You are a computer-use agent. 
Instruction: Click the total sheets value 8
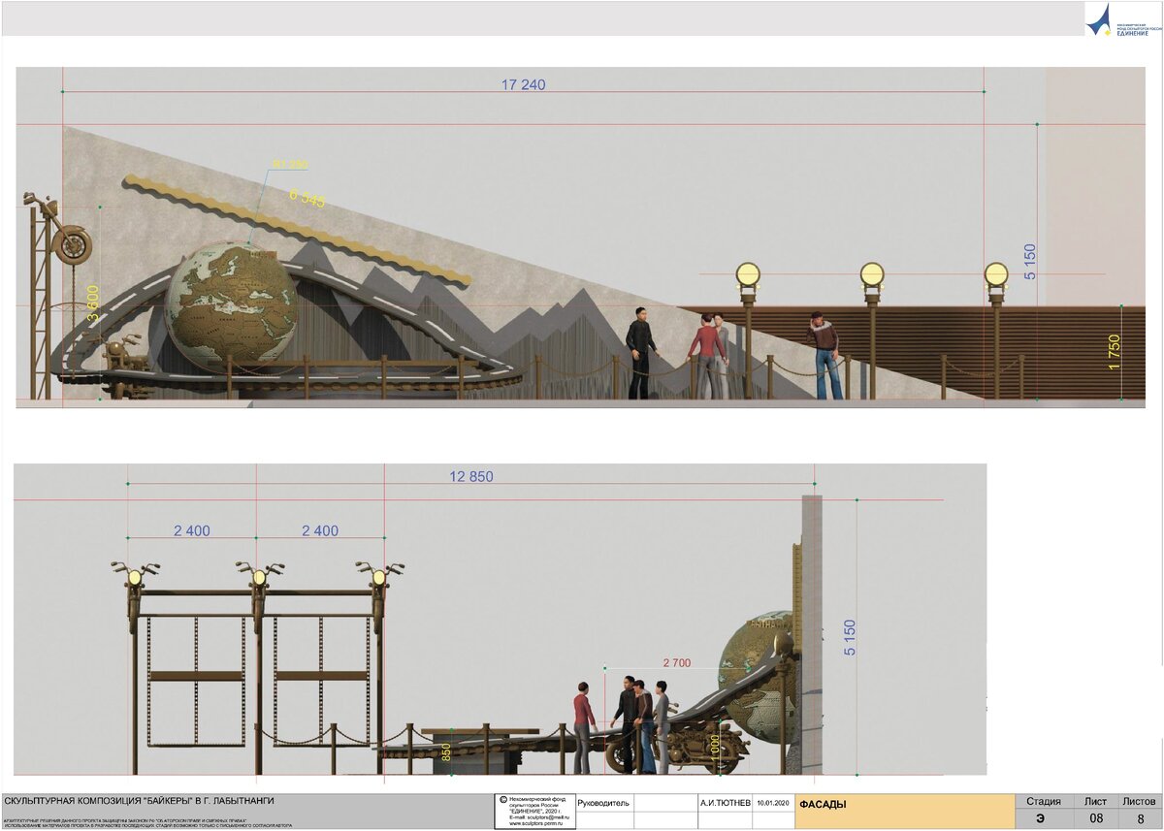pos(1140,819)
